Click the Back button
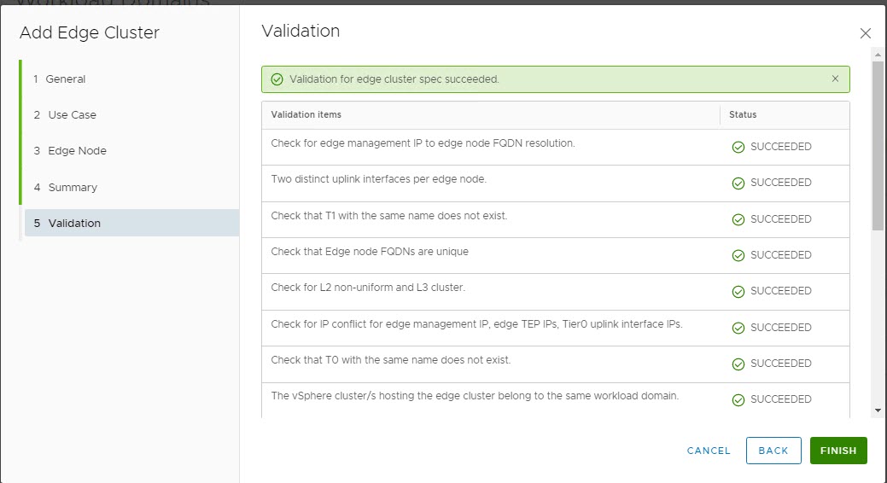 pyautogui.click(x=773, y=451)
